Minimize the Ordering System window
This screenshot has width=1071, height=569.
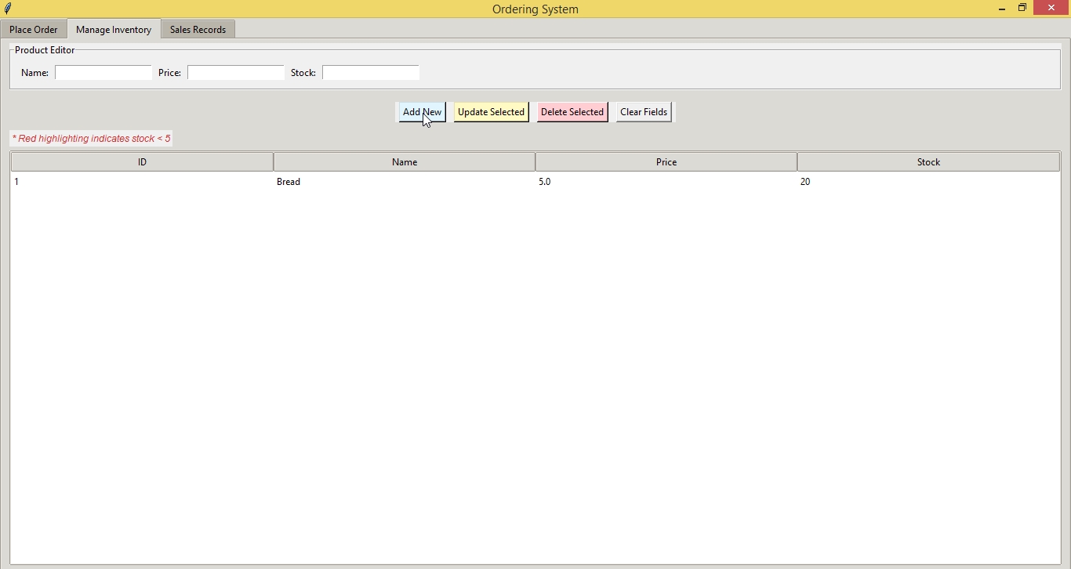1002,9
